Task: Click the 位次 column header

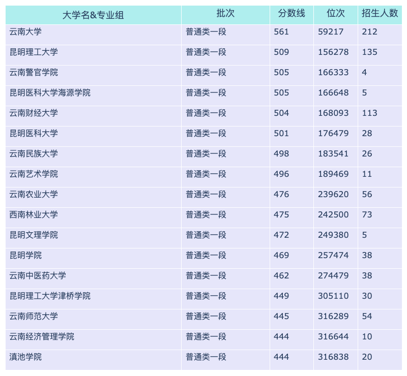Action: tap(336, 15)
